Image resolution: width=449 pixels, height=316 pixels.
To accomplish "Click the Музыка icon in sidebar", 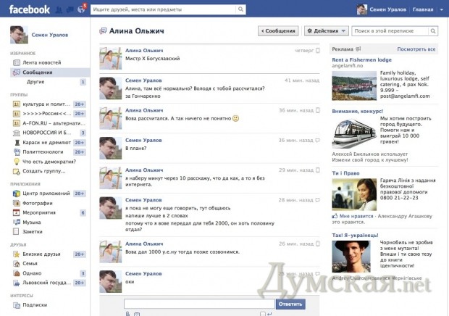I will click(x=17, y=222).
